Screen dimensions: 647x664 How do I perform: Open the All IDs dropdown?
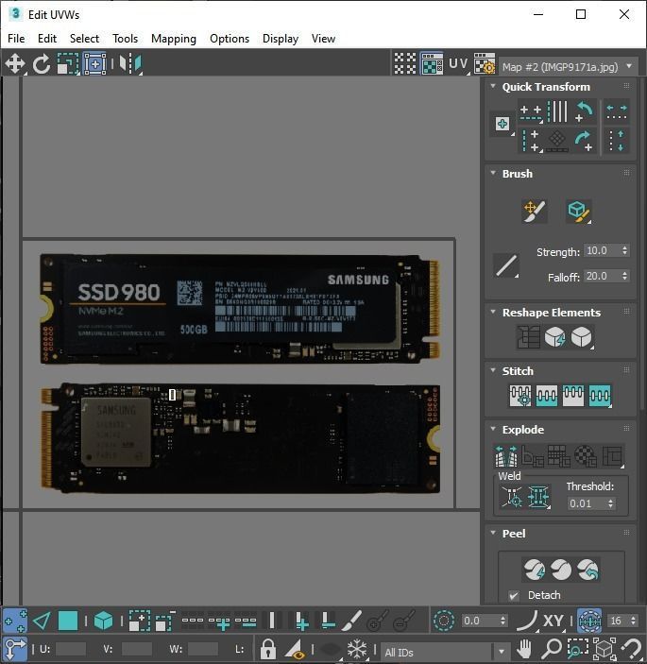pyautogui.click(x=444, y=652)
